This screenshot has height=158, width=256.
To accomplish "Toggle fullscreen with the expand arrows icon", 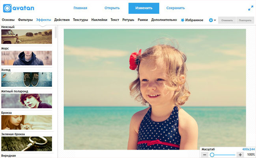I will (x=250, y=8).
